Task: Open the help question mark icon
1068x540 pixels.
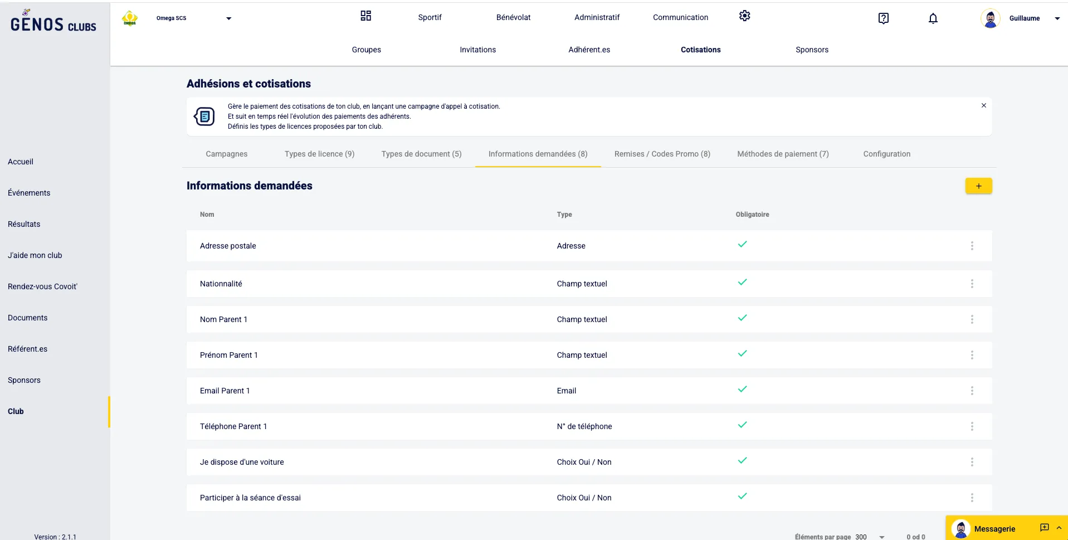Action: click(x=883, y=18)
